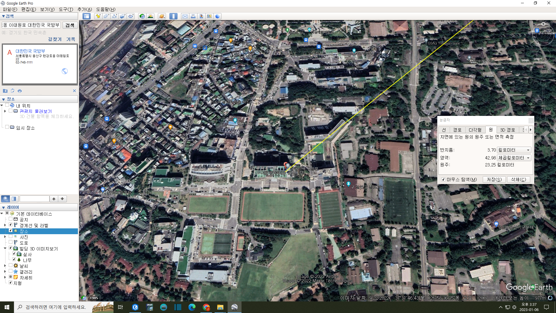The height and width of the screenshot is (313, 556).
Task: Click the search text input field
Action: [31, 25]
